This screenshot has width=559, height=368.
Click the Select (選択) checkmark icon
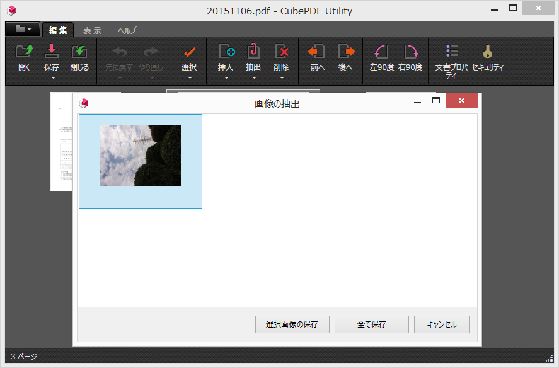click(x=189, y=52)
